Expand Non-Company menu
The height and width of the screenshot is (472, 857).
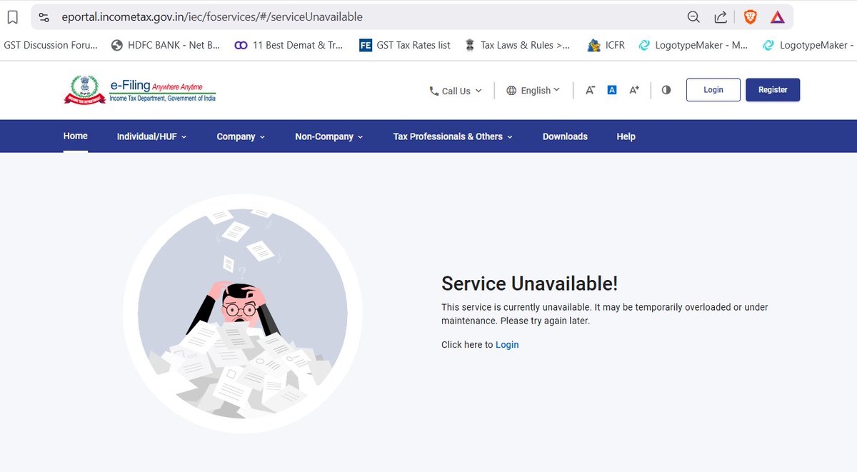tap(329, 136)
